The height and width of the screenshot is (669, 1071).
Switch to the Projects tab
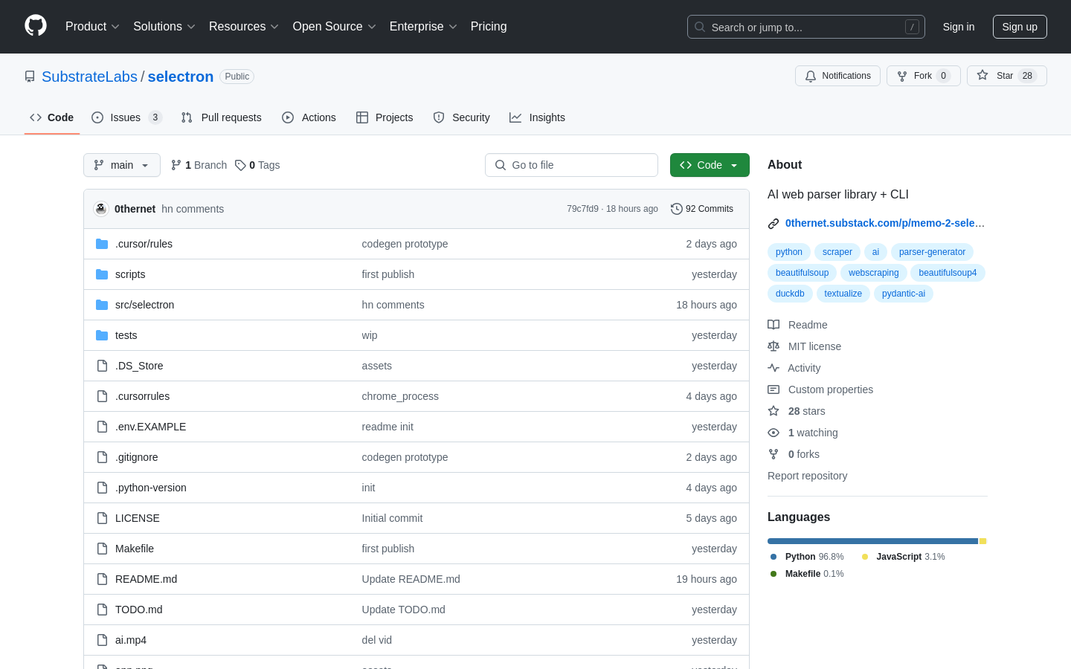385,117
